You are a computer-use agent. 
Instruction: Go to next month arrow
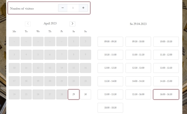72,24
